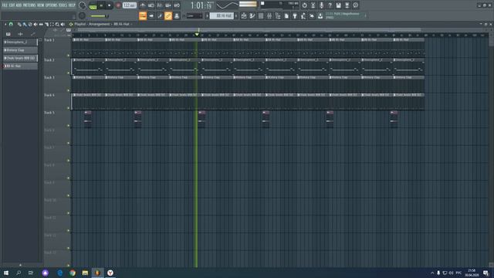Select the playlist playback speaker tool
Image resolution: width=494 pixels, height=278 pixels.
click(x=63, y=24)
